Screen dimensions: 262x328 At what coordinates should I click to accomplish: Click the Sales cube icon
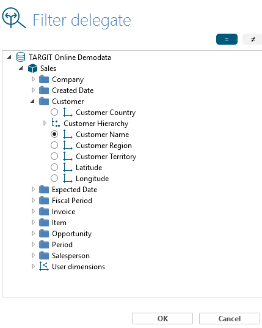click(32, 69)
